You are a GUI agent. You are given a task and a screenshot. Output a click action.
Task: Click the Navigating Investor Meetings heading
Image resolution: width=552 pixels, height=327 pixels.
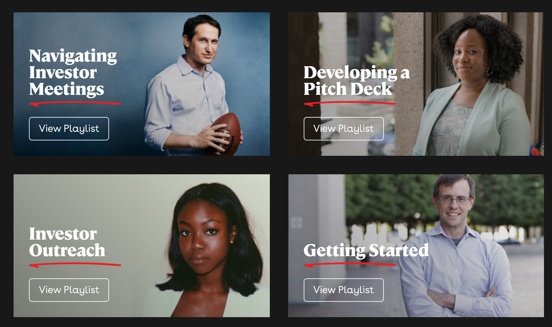click(x=73, y=73)
